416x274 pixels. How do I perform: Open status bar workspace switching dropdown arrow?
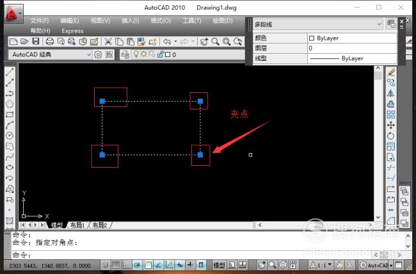(x=391, y=265)
